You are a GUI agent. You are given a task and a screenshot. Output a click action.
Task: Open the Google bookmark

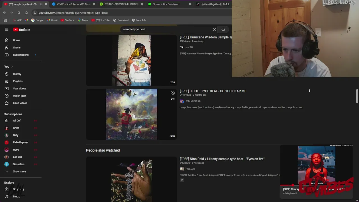point(37,20)
